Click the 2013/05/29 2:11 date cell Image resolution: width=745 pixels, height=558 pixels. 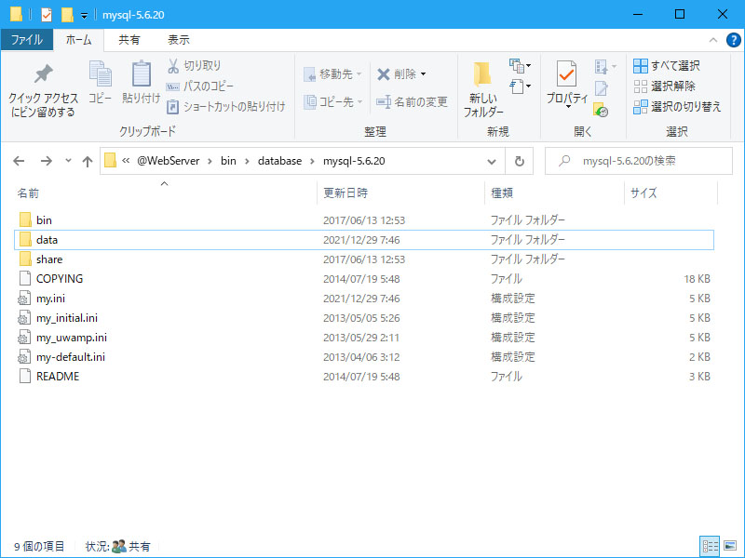361,338
